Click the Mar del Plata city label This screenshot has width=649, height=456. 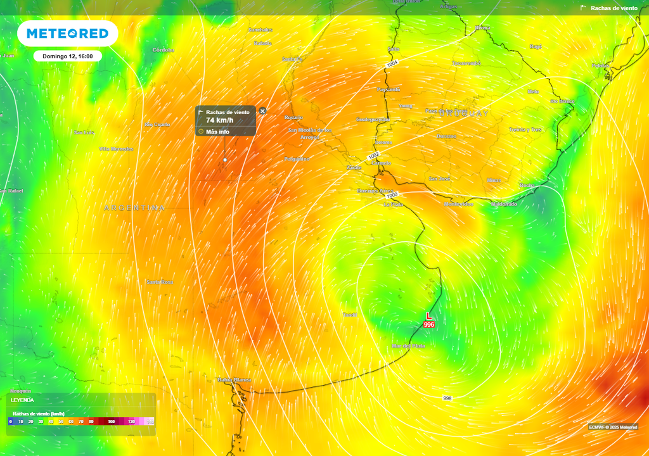pyautogui.click(x=408, y=346)
